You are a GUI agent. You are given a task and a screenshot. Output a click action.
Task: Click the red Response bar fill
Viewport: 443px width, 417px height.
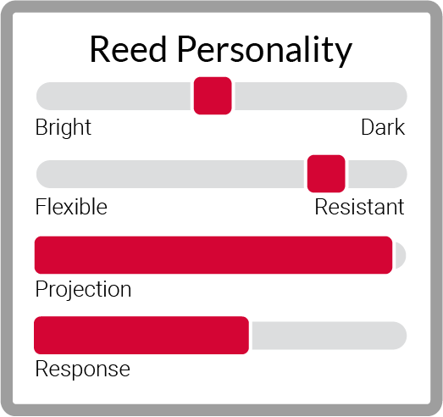point(141,336)
